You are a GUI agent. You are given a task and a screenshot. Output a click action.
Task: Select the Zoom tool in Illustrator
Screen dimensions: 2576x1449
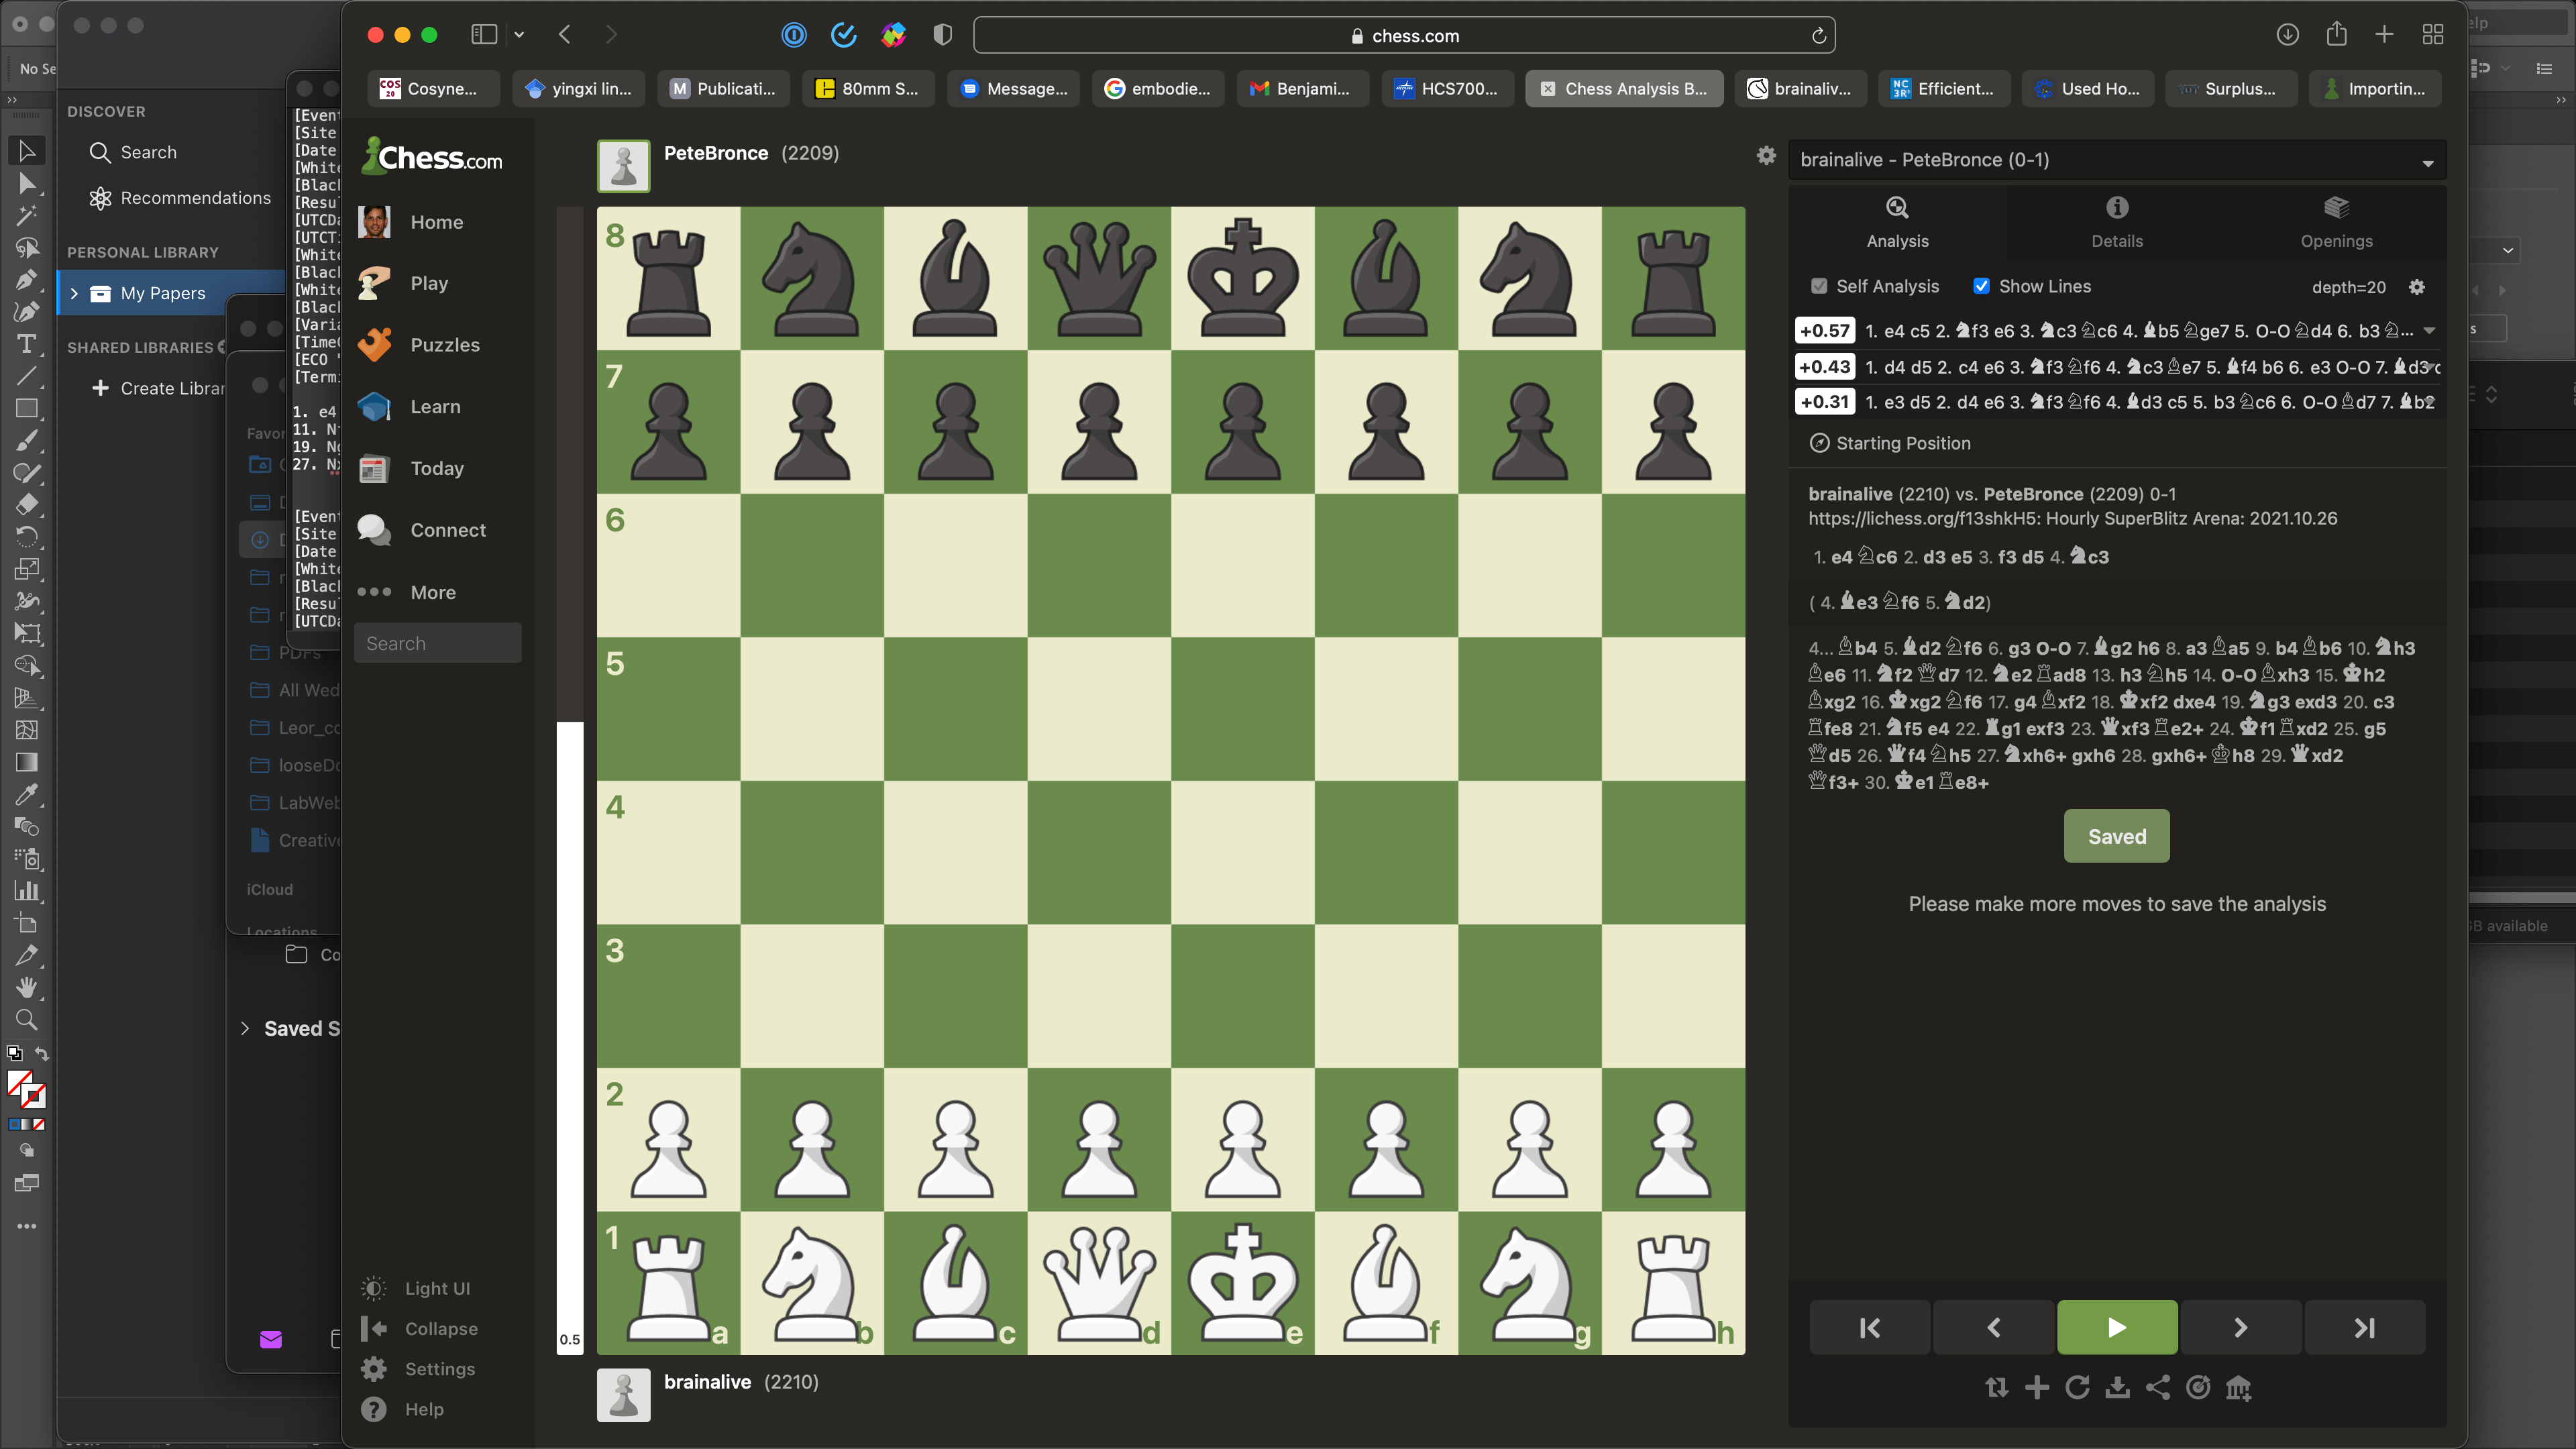(x=27, y=1019)
